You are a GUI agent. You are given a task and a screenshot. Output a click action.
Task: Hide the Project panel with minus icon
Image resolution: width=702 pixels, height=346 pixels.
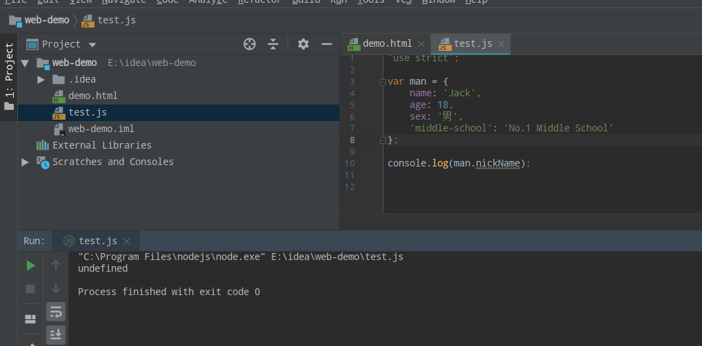327,44
